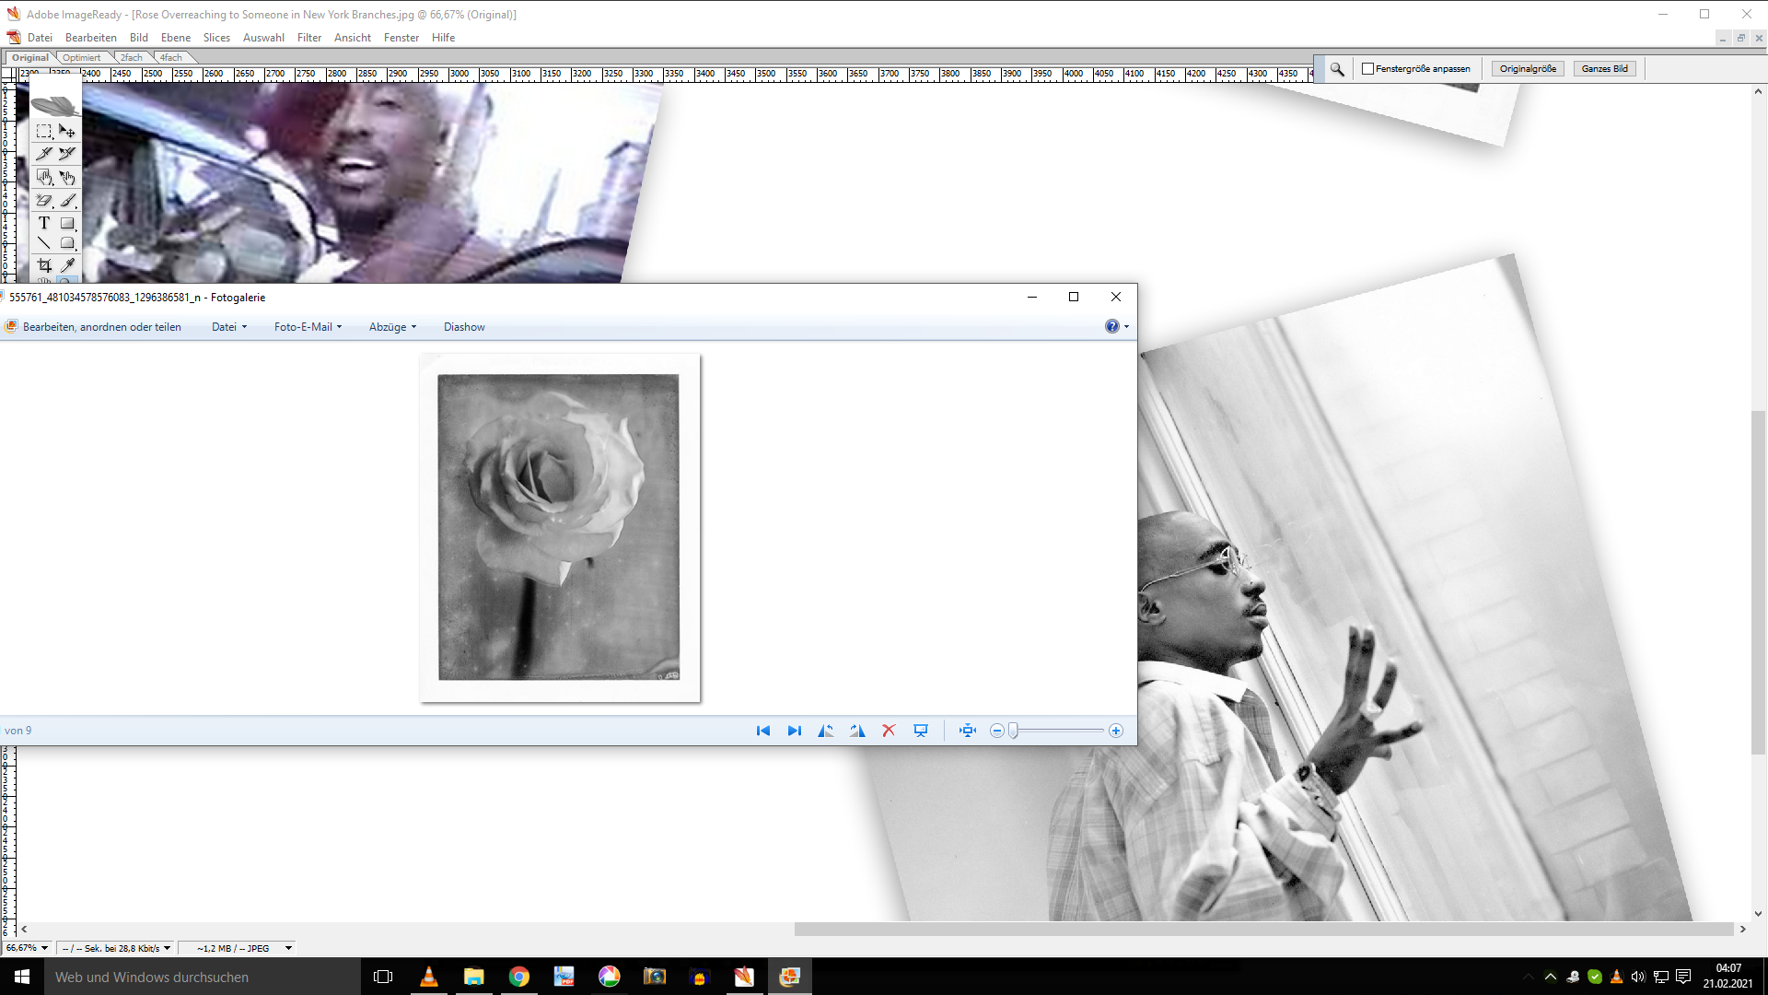The height and width of the screenshot is (995, 1768).
Task: Click the Zoom tool magnifier in options bar
Action: pyautogui.click(x=1337, y=69)
